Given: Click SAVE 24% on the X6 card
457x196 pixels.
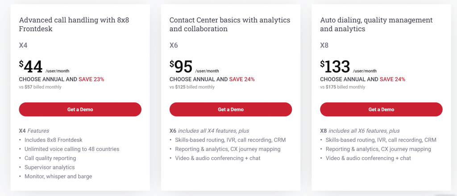Looking at the screenshot, I should (x=242, y=79).
